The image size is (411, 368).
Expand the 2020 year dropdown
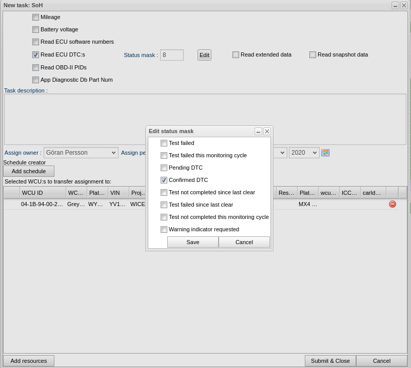point(304,153)
